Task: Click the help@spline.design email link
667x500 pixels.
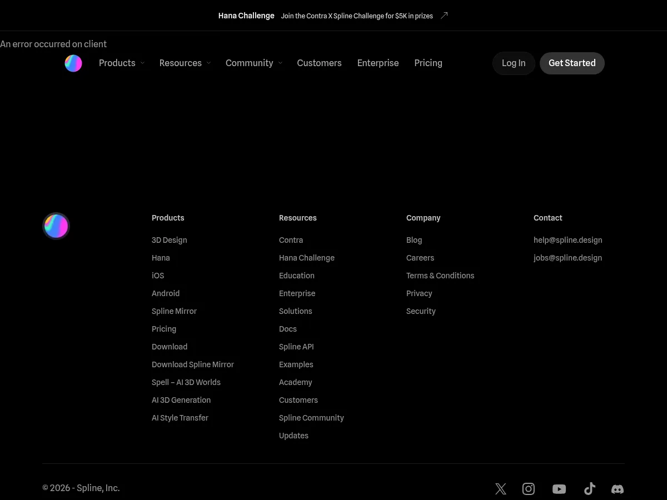Action: click(x=568, y=240)
